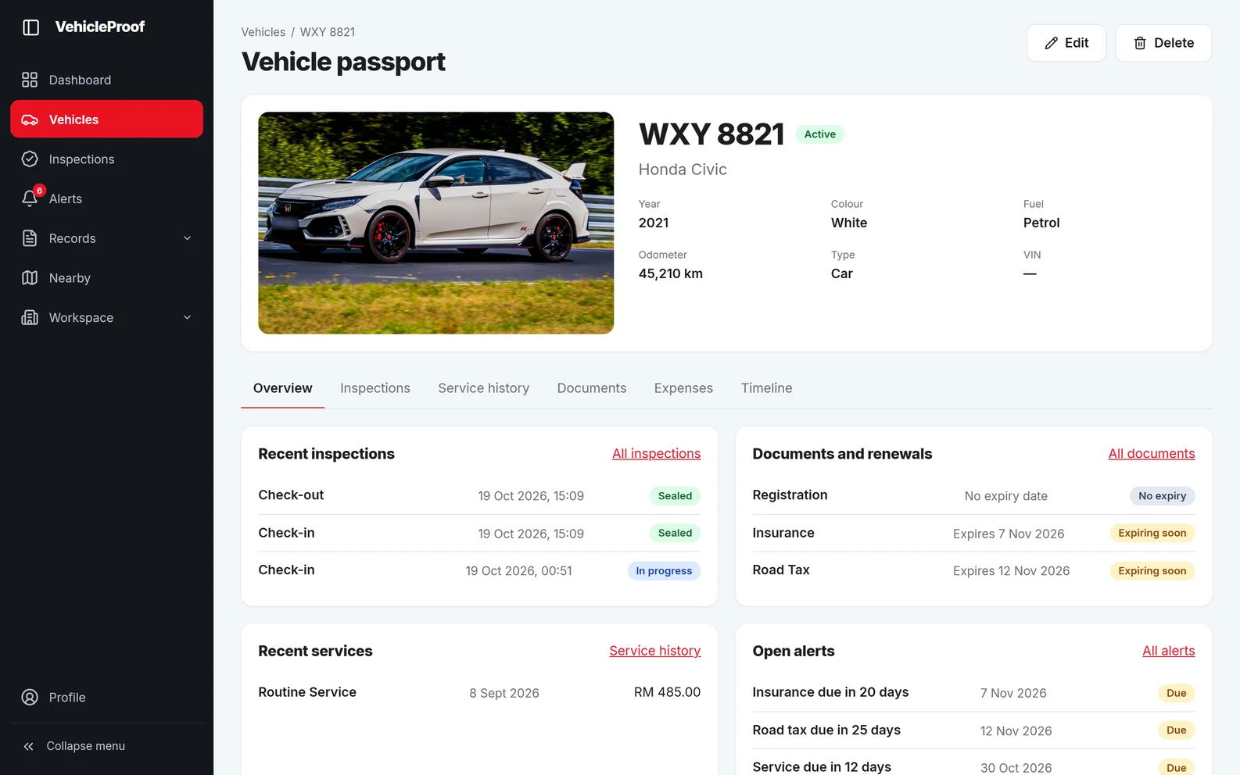Viewport: 1240px width, 775px height.
Task: Click the No expiry status badge
Action: coord(1162,496)
